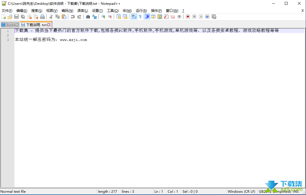Click the Paste clipboard icon

(64, 17)
